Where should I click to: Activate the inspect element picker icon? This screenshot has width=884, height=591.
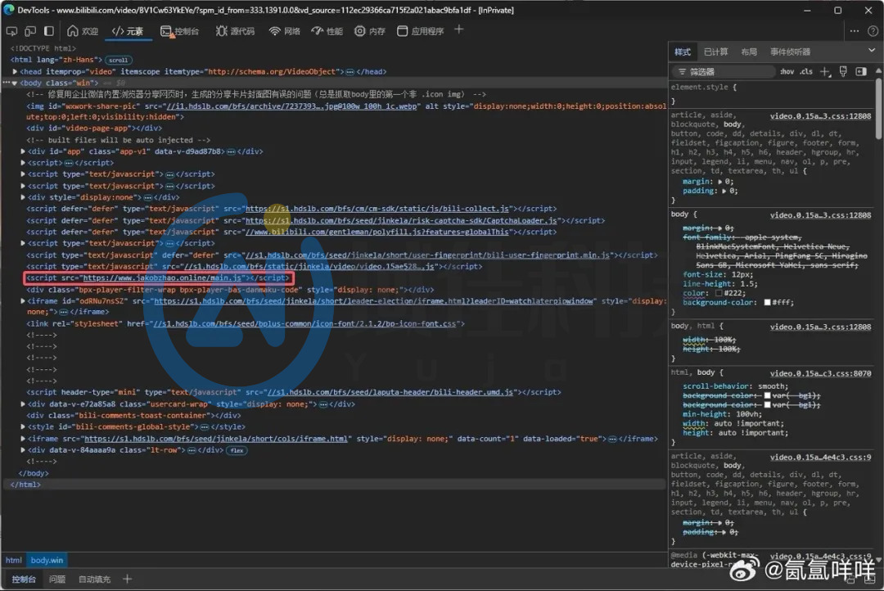click(x=11, y=31)
